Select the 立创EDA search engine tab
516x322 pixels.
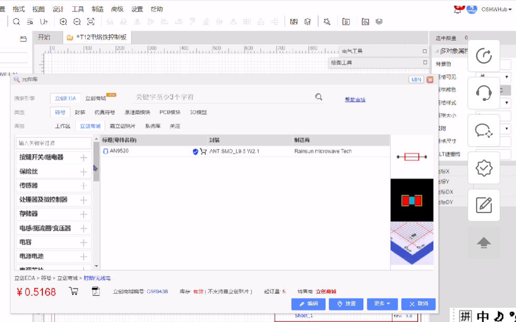pyautogui.click(x=65, y=98)
